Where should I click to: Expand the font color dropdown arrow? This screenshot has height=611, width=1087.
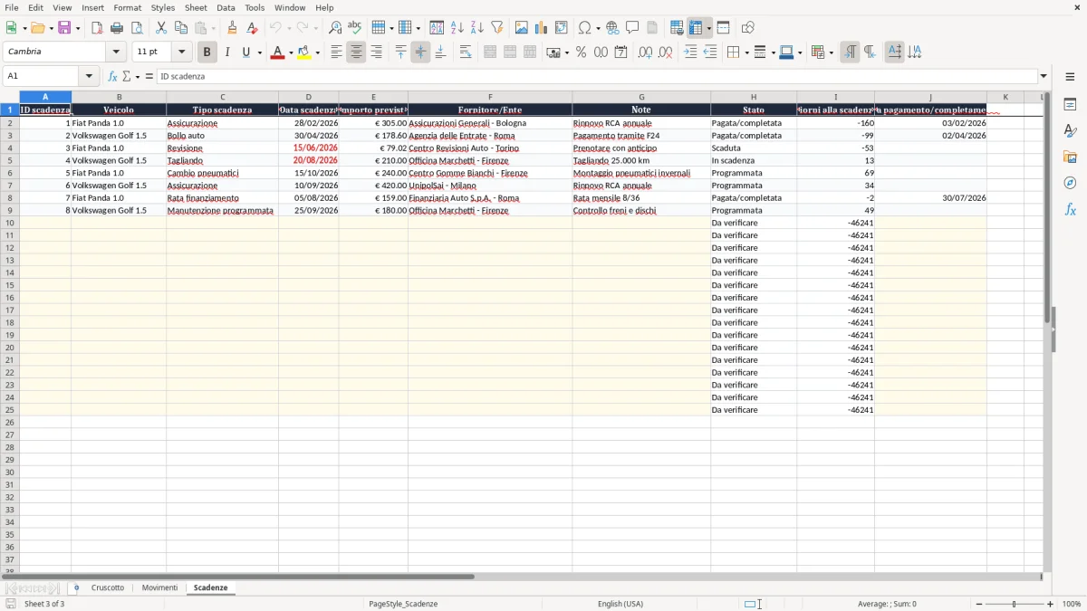[x=291, y=53]
